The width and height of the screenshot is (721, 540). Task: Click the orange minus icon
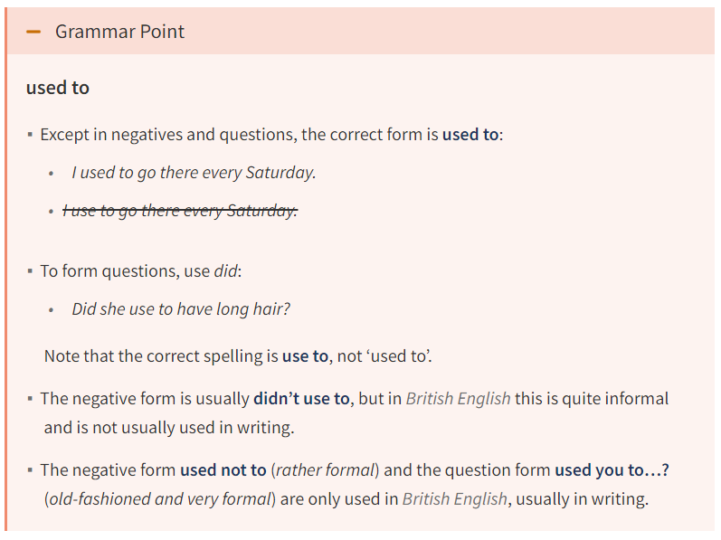pyautogui.click(x=33, y=32)
